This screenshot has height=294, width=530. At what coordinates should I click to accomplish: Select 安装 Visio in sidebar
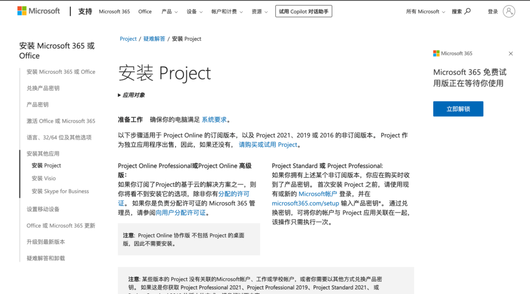[x=43, y=178]
